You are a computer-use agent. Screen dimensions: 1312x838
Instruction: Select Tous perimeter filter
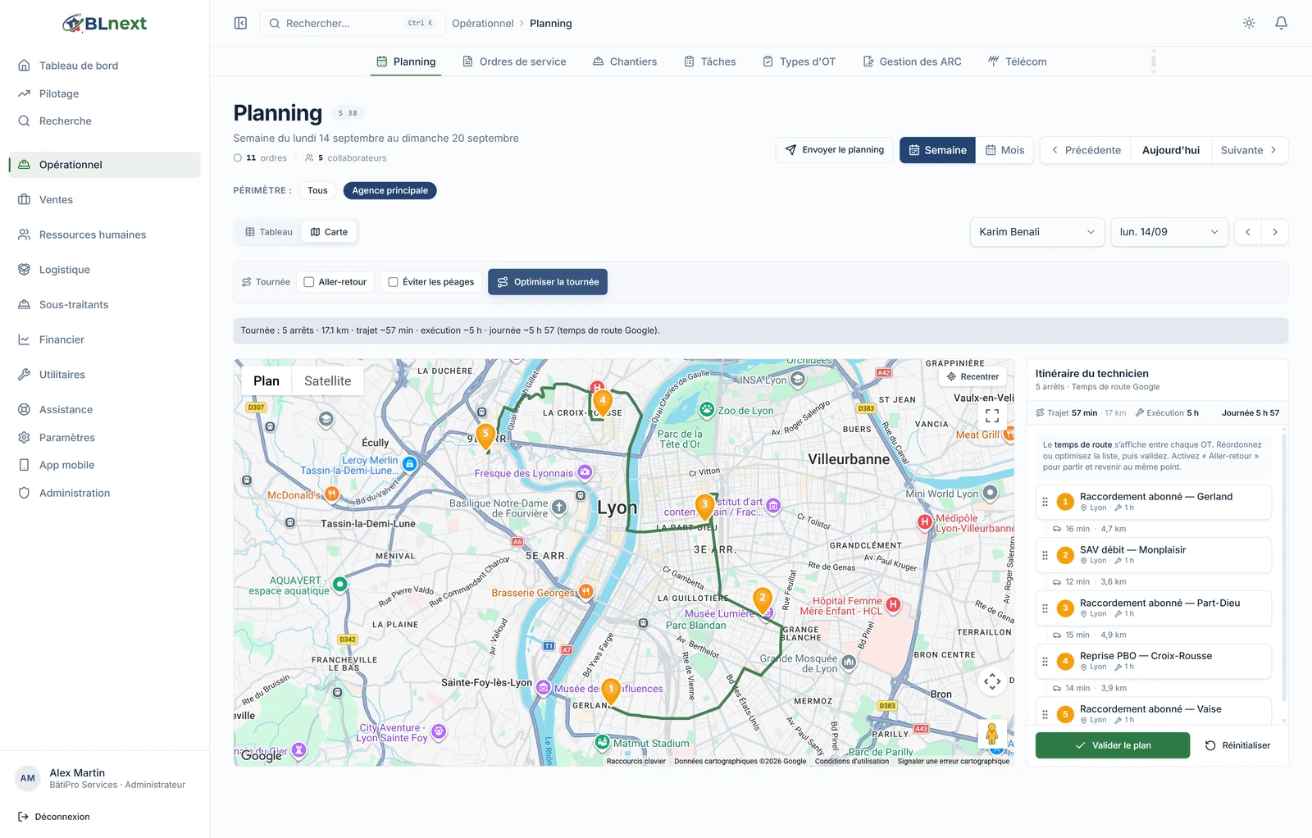tap(317, 190)
